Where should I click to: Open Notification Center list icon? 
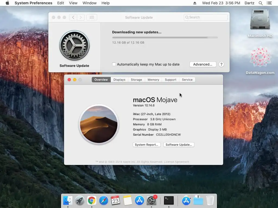pos(269,3)
